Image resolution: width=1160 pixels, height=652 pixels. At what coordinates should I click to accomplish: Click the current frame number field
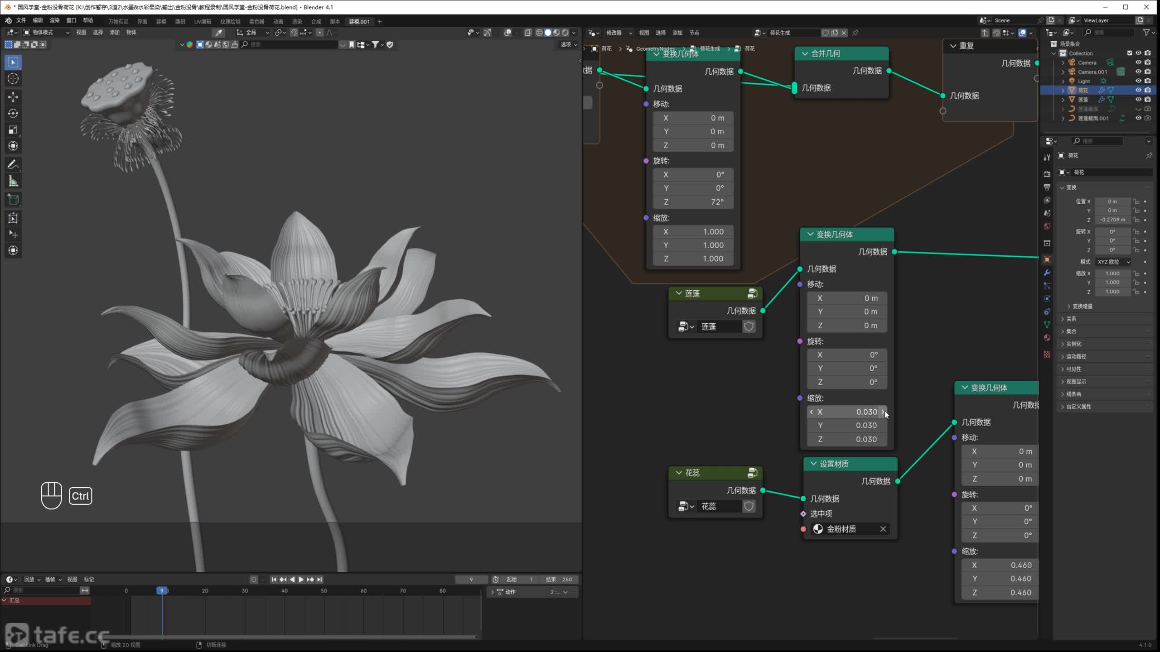471,579
